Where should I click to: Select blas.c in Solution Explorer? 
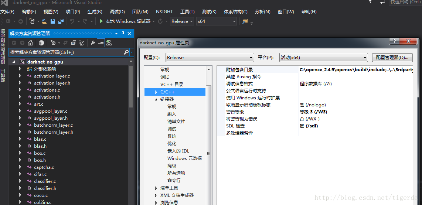click(40, 139)
